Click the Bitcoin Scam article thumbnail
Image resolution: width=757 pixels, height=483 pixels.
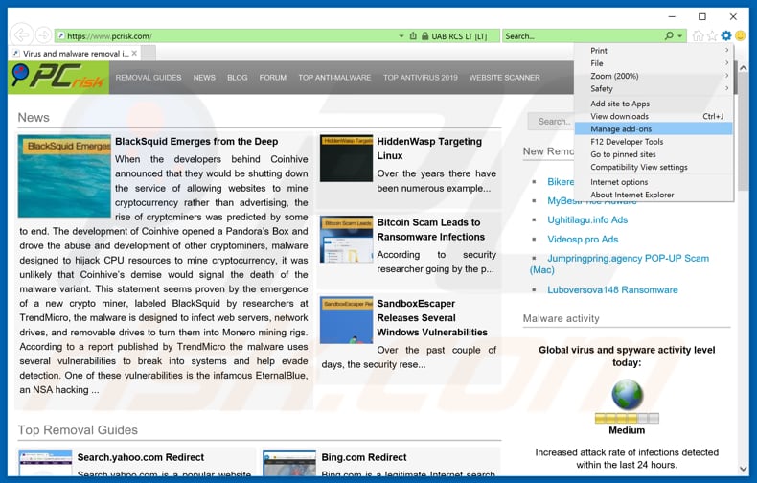pyautogui.click(x=346, y=239)
